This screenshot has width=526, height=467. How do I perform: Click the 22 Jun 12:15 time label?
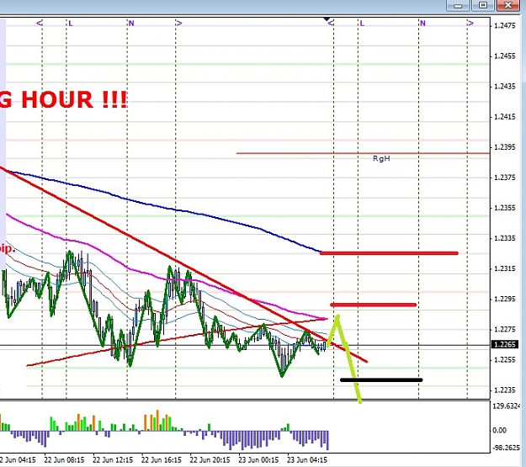point(113,459)
